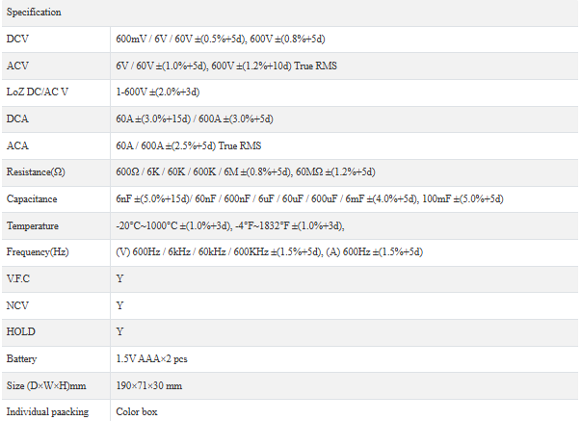This screenshot has height=421, width=581.
Task: Click the Frequency(Hz) row label
Action: [39, 251]
